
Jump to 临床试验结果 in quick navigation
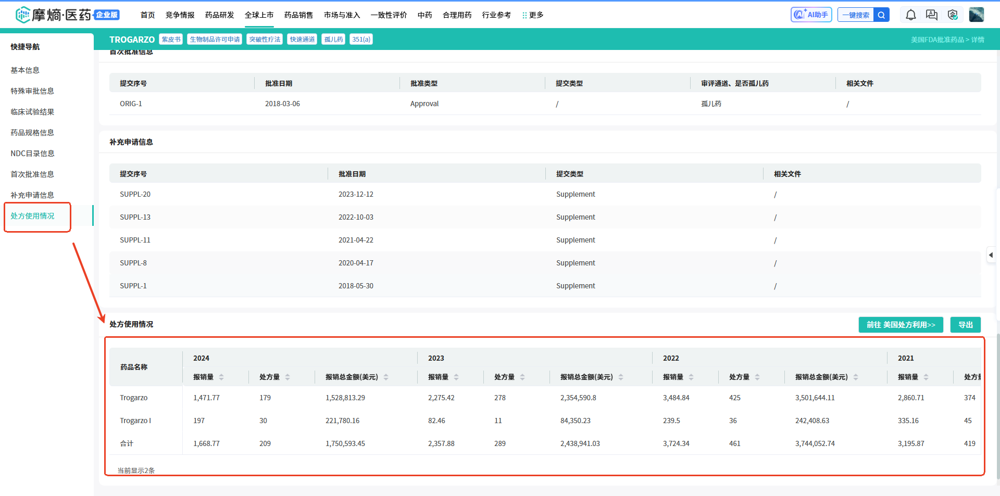click(x=32, y=112)
